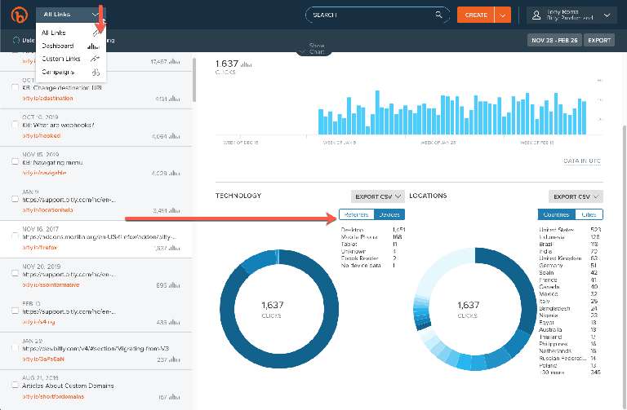Image resolution: width=627 pixels, height=410 pixels.
Task: Choose Custom Links in the open menu
Action: [70, 59]
